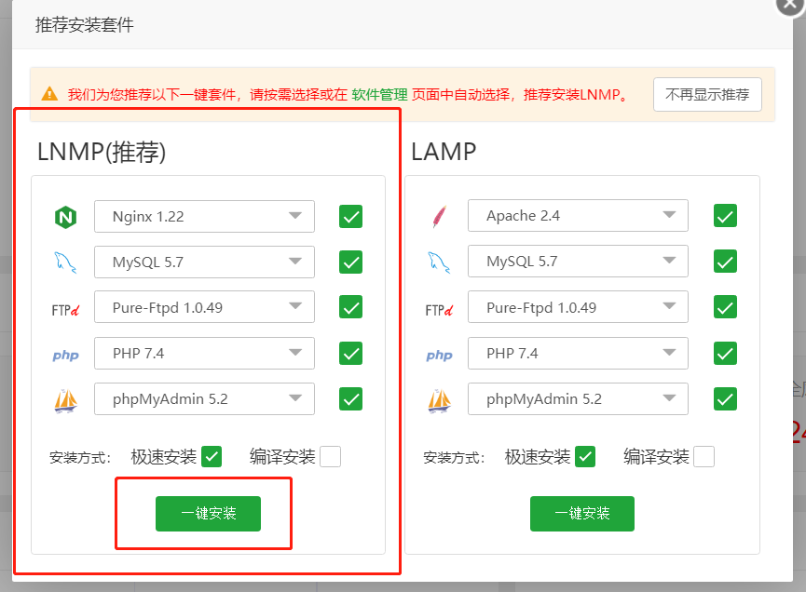Click the Pure-Ftpd FTP icon in LNMP

[65, 309]
